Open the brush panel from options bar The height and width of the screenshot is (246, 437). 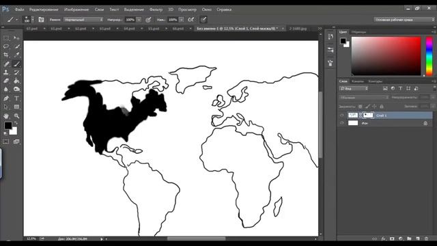click(41, 20)
